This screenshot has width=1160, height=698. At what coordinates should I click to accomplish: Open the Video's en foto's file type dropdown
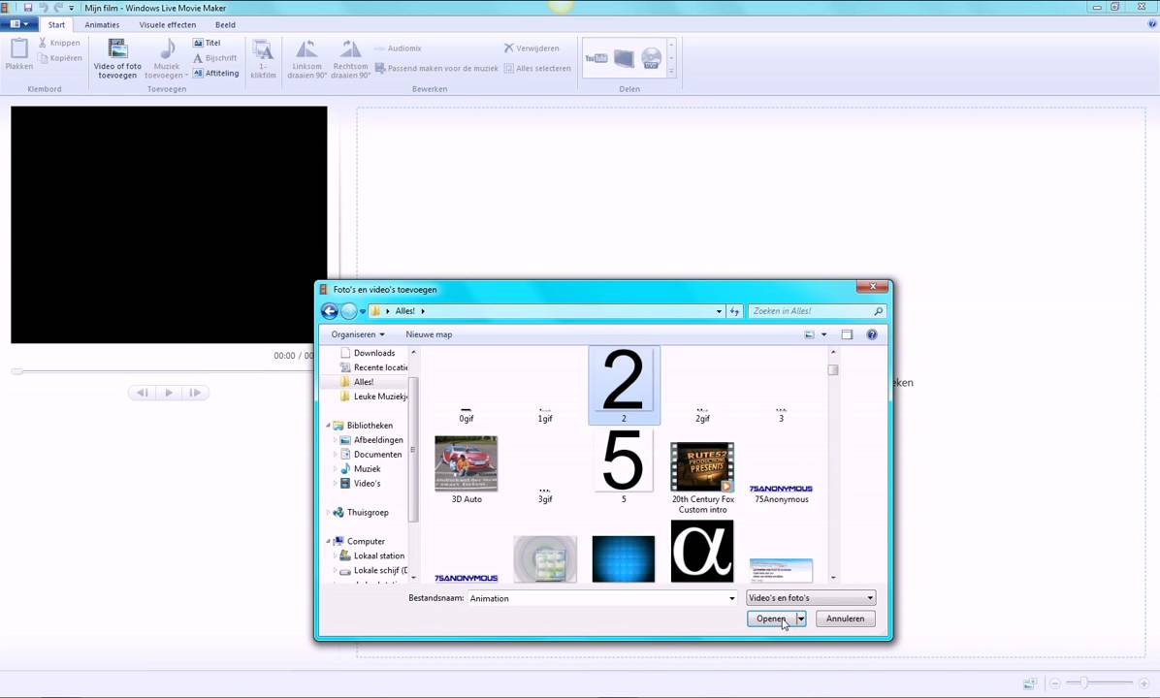[811, 598]
